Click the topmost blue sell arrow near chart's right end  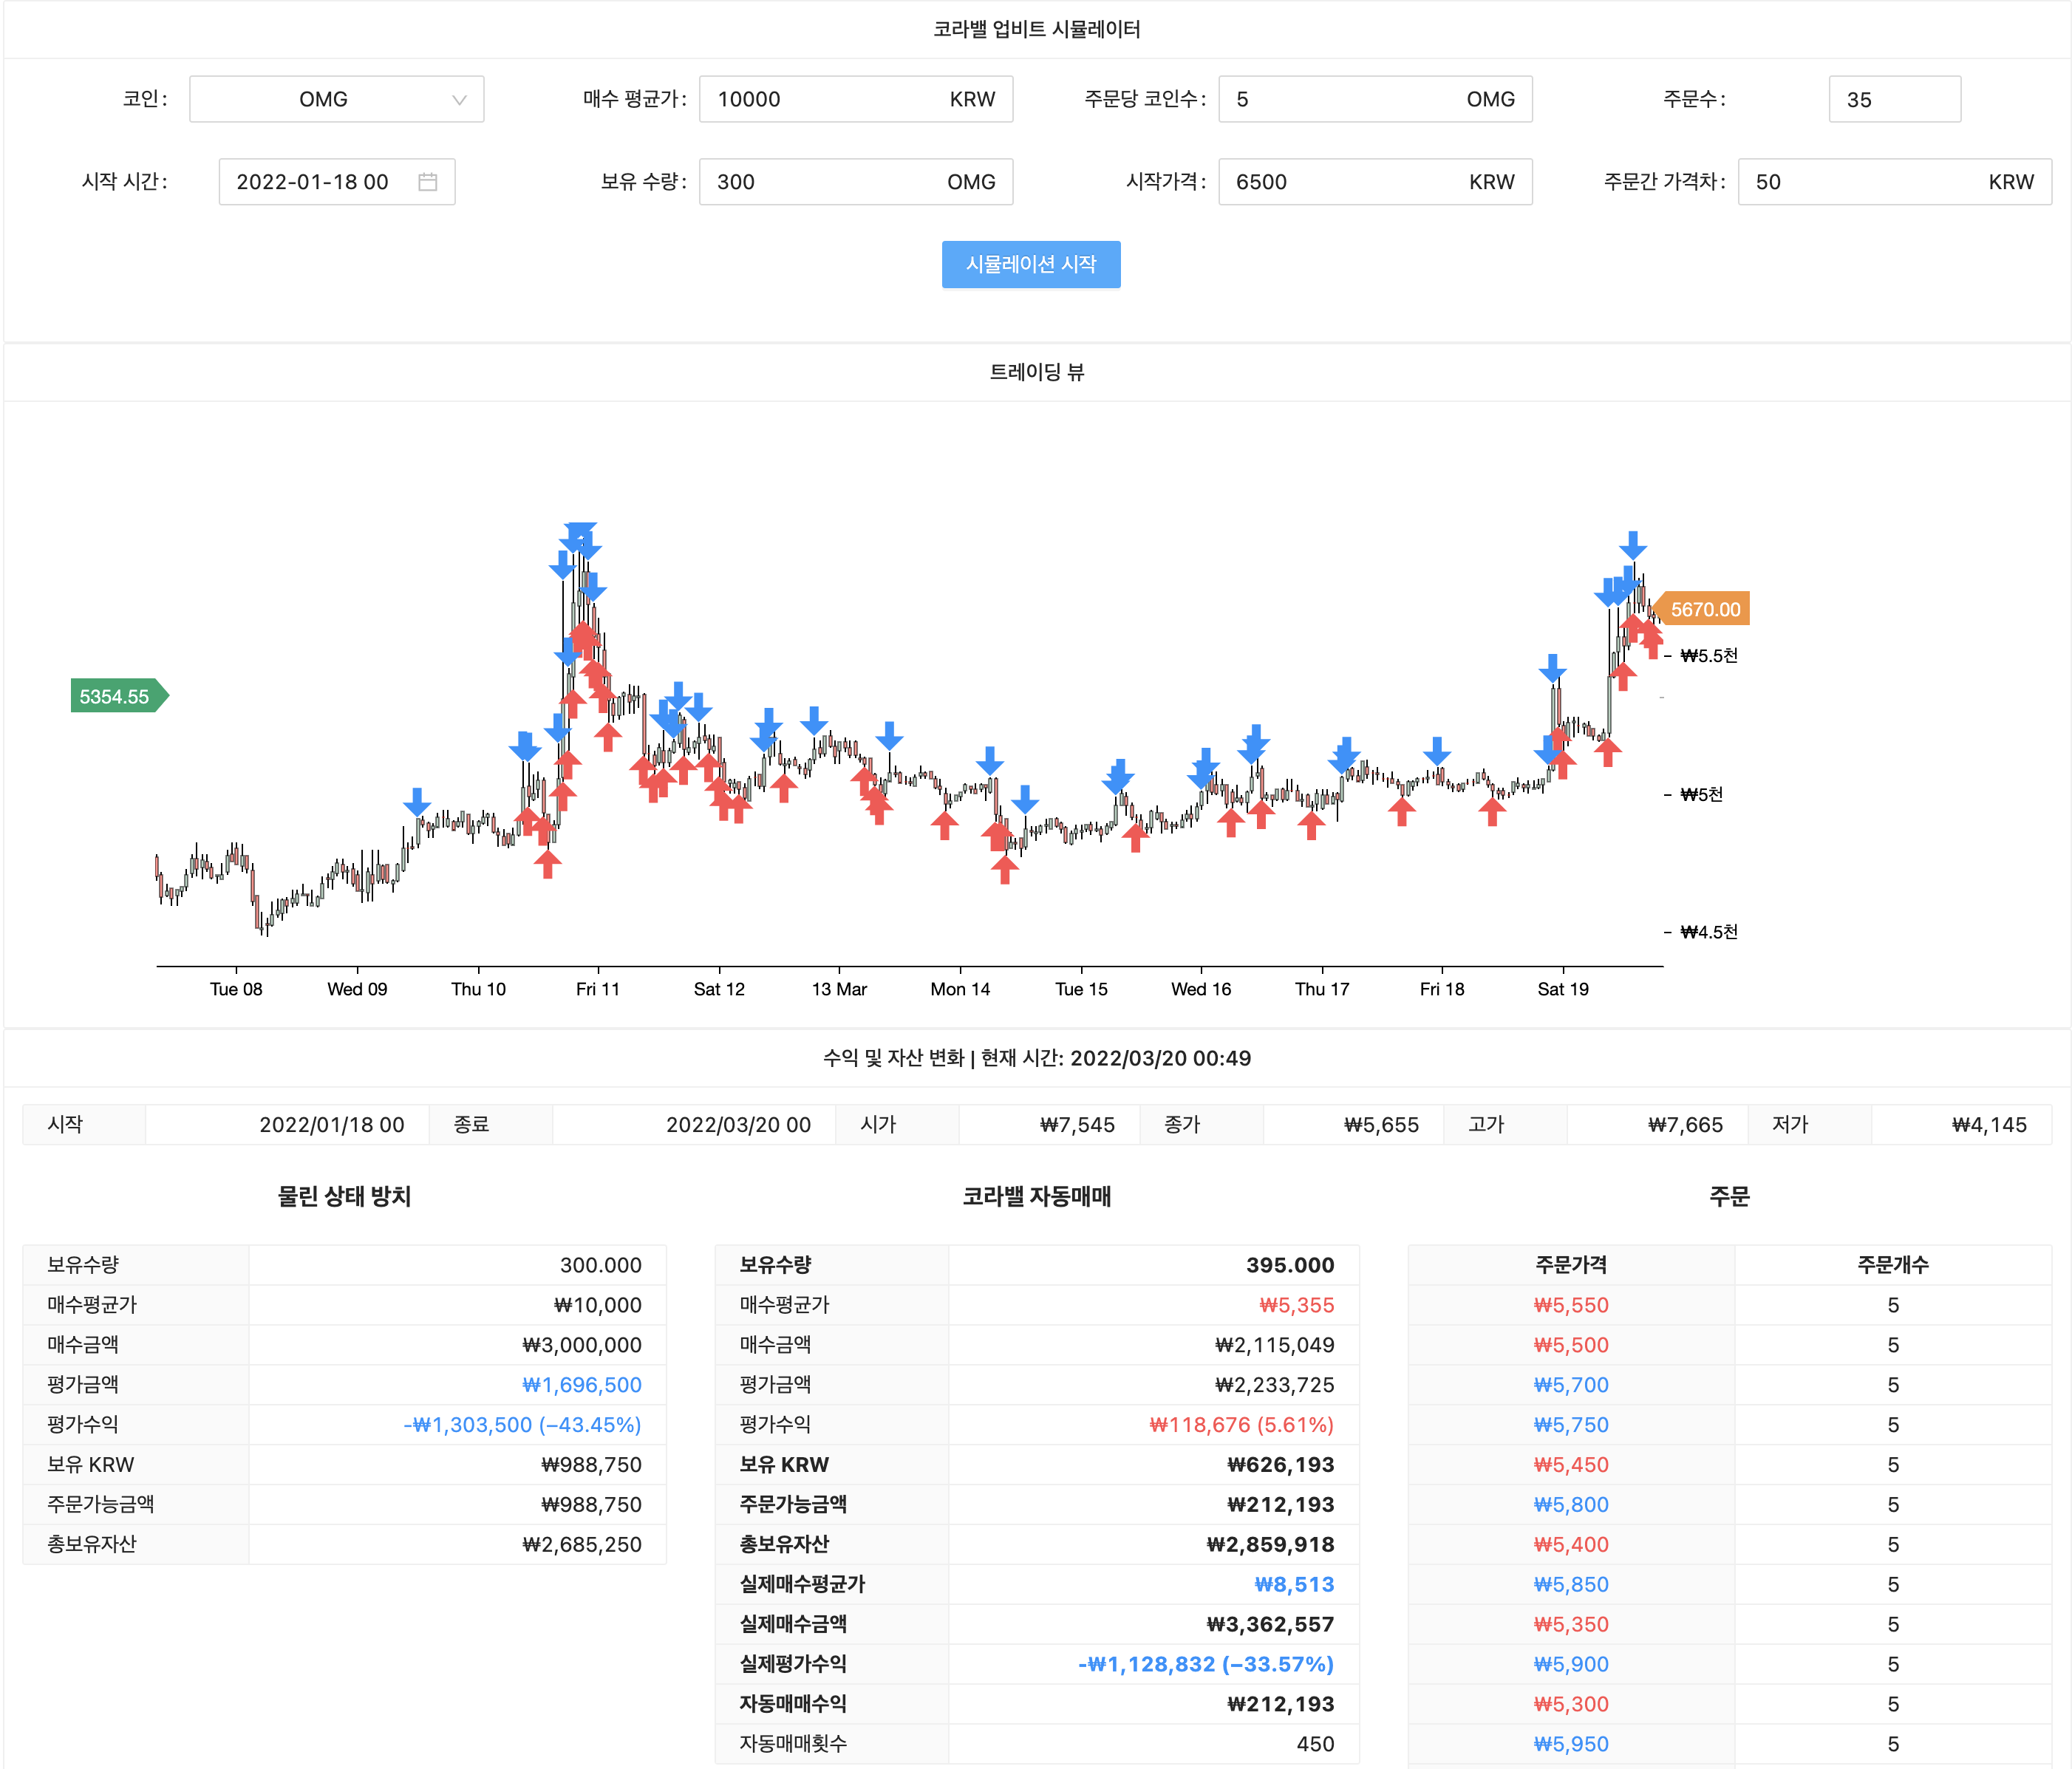coord(1632,545)
